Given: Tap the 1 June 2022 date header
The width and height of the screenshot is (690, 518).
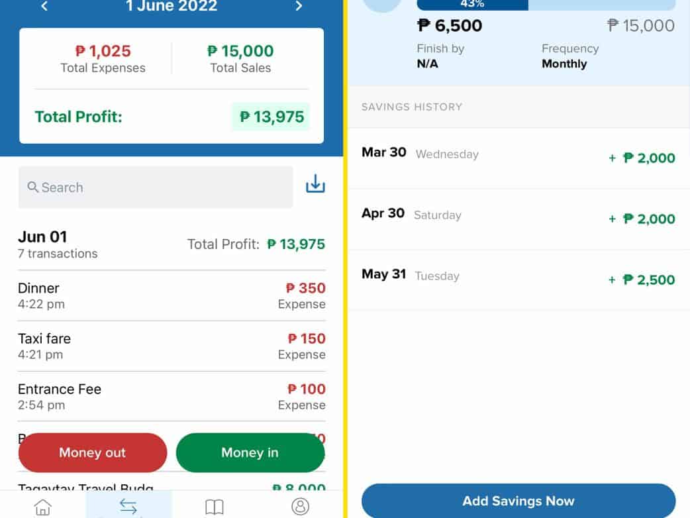Looking at the screenshot, I should coord(172,7).
